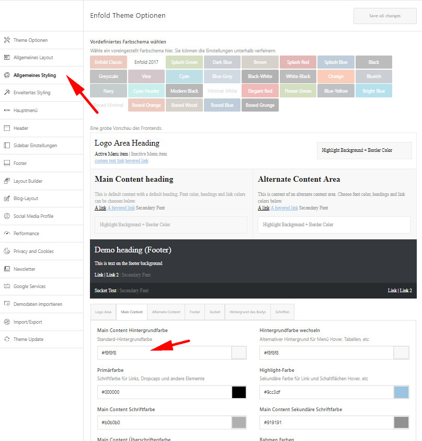This screenshot has width=422, height=441.
Task: Click the Highlight-Farbe #9cc3df input field
Action: point(326,392)
